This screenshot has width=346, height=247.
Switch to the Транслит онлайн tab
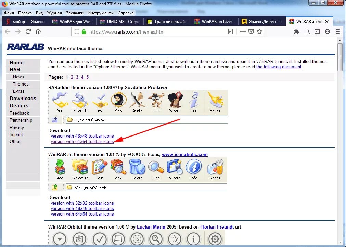pos(167,22)
